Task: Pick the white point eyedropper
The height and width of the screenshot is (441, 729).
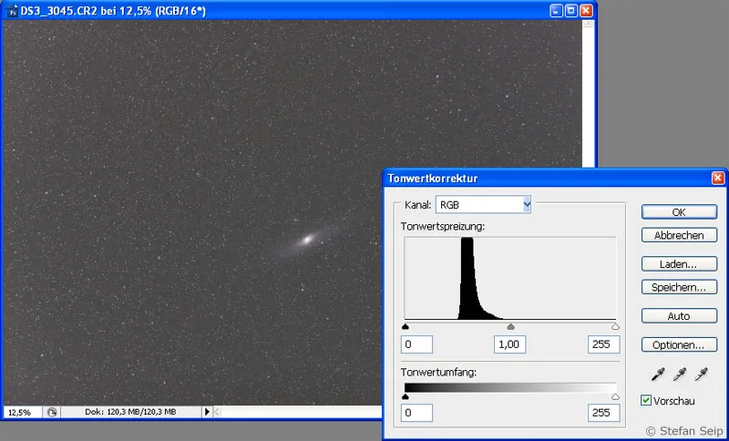Action: (701, 374)
